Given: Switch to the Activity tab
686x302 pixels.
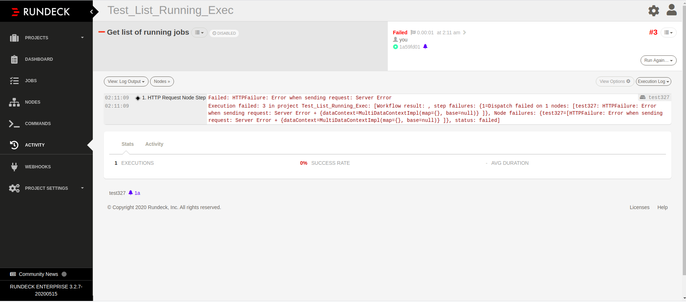Looking at the screenshot, I should (x=154, y=144).
